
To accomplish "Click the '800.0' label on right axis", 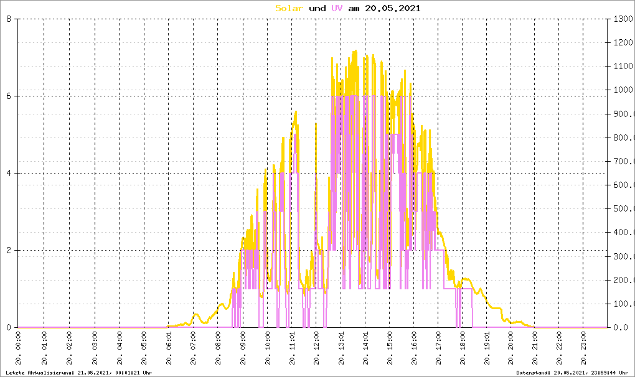I will (x=624, y=137).
